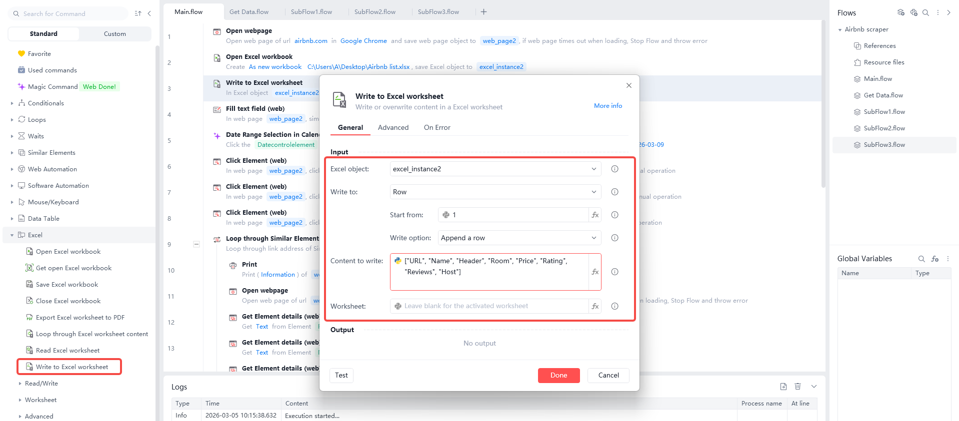This screenshot has width=959, height=421.
Task: Open the Get Data.flow tab
Action: click(249, 12)
